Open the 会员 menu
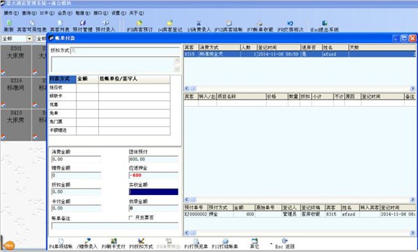Image resolution: width=418 pixels, height=252 pixels. coord(65,13)
